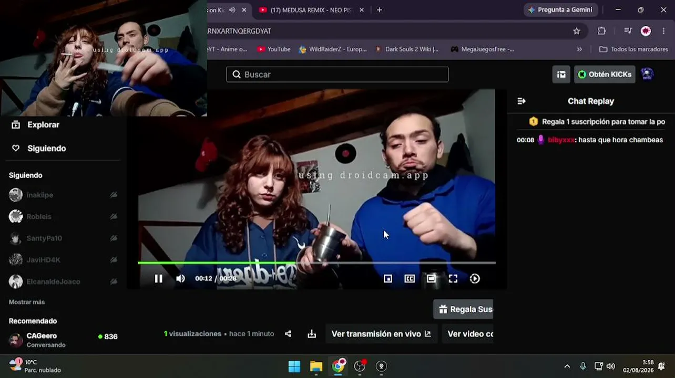Open the Todos los marcadores folder
Viewport: 675px width, 378px height.
(633, 49)
